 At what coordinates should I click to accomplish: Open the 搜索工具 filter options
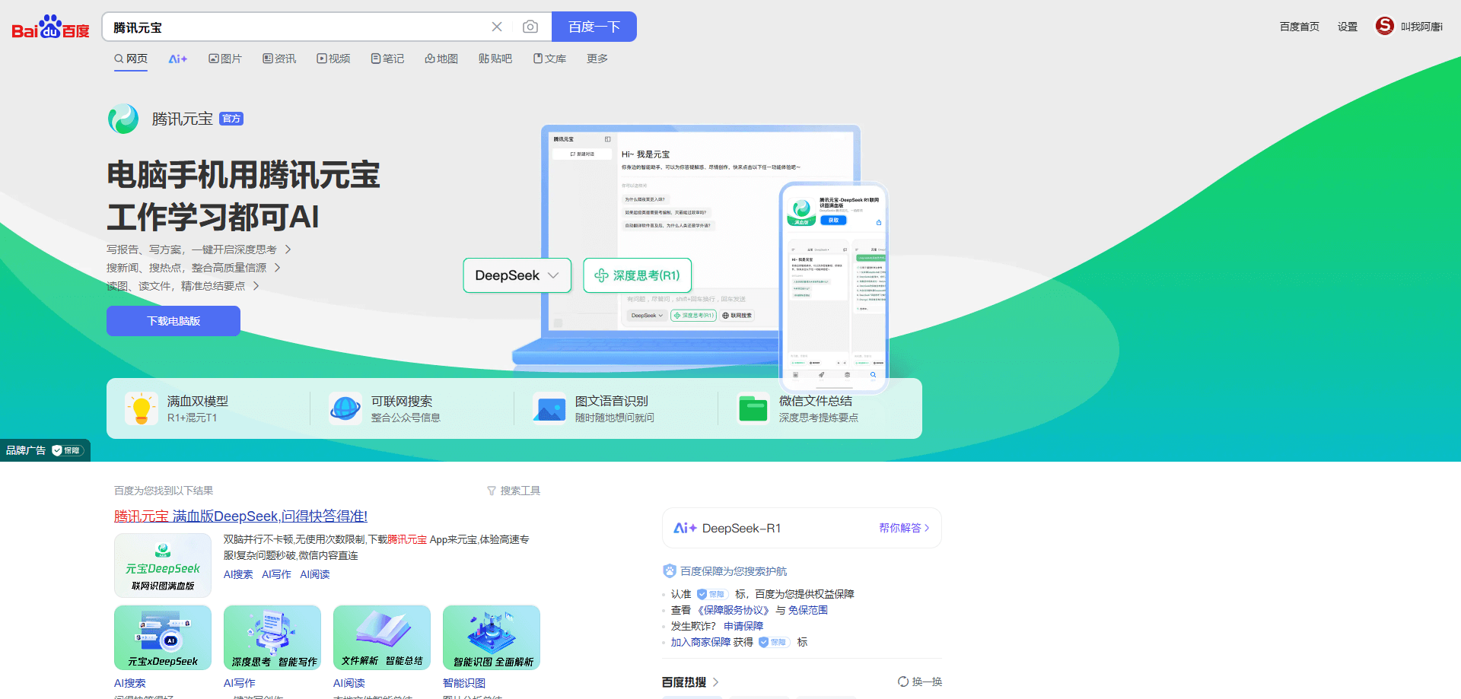[x=514, y=491]
